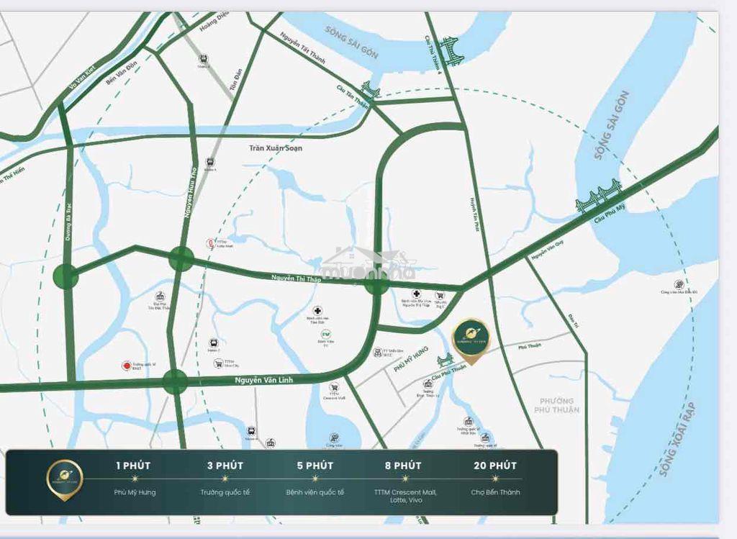The height and width of the screenshot is (539, 737).
Task: Click the 'SÔNG XOÀI RẠP' river label
Action: [x=677, y=439]
